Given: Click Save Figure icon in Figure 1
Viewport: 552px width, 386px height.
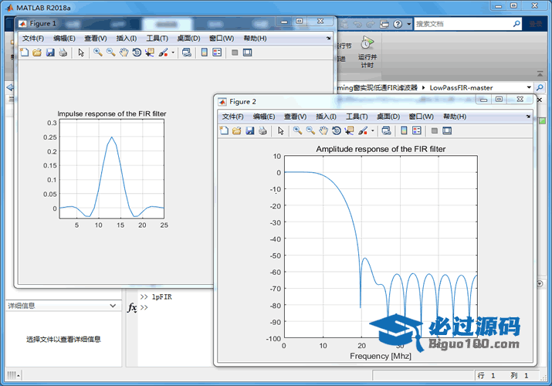Looking at the screenshot, I should 50,52.
